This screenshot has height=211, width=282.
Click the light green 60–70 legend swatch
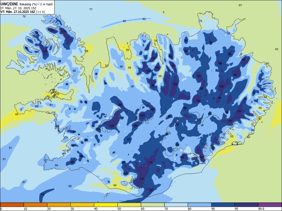pyautogui.click(x=153, y=205)
